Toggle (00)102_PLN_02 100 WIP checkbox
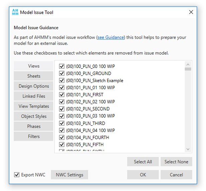Image resolution: width=206 pixels, height=191 pixels. click(62, 102)
